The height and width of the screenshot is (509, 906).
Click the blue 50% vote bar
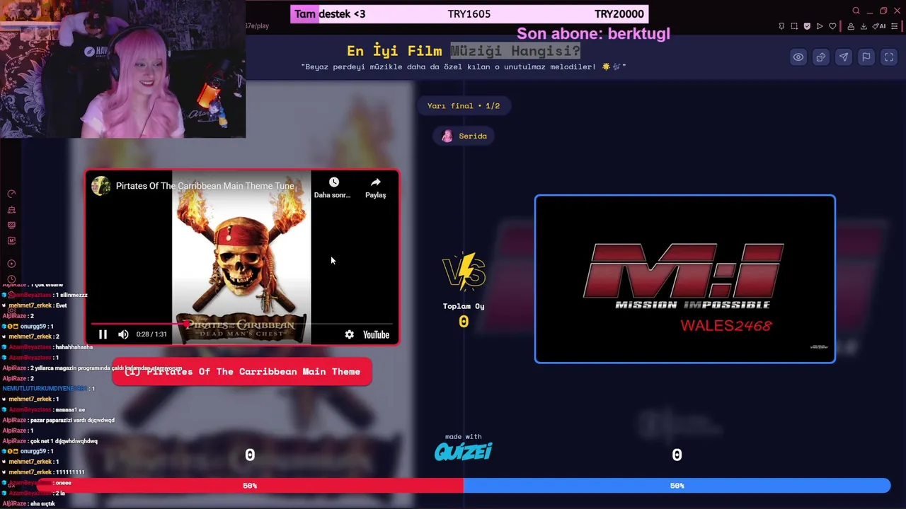tap(677, 486)
